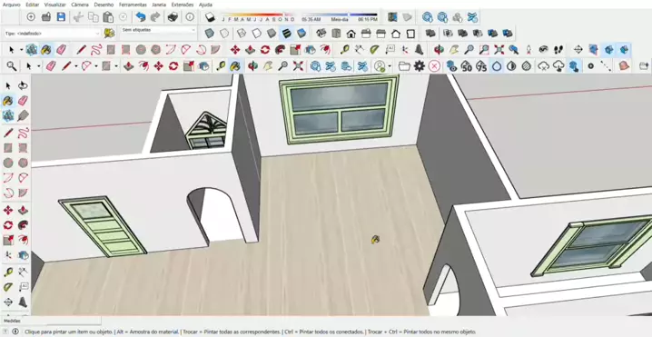This screenshot has height=337, width=652.
Task: Choose the Rotate tool in left panel
Action: tap(8, 225)
